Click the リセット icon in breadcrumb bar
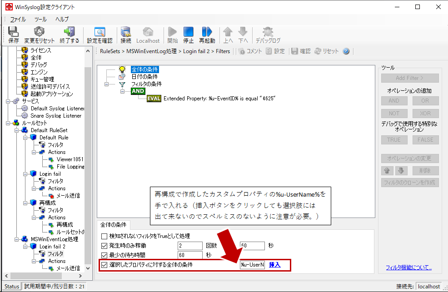 [x=318, y=51]
